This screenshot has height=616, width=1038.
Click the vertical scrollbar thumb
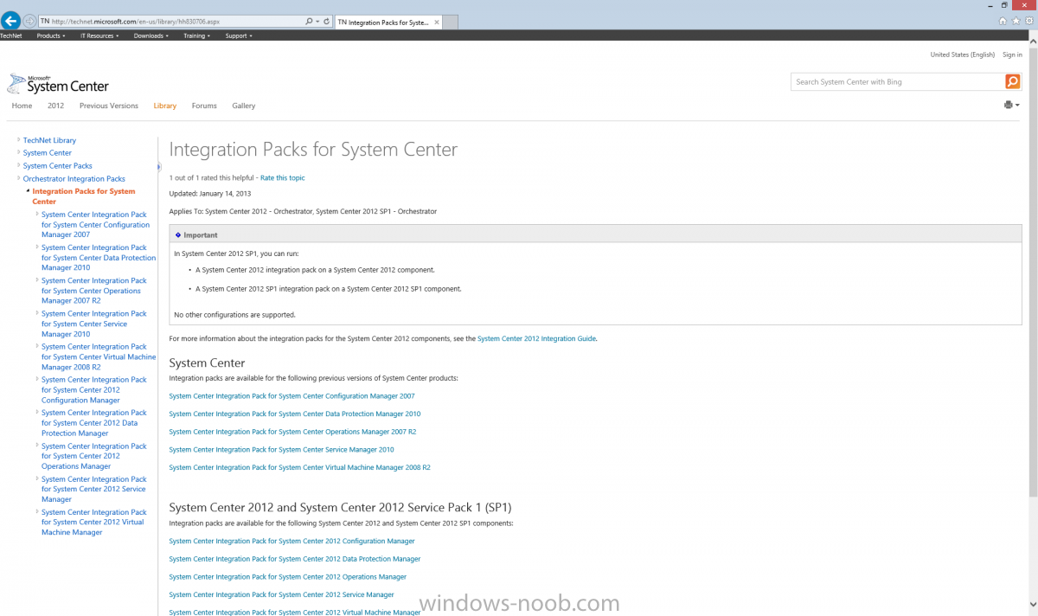[1033, 273]
